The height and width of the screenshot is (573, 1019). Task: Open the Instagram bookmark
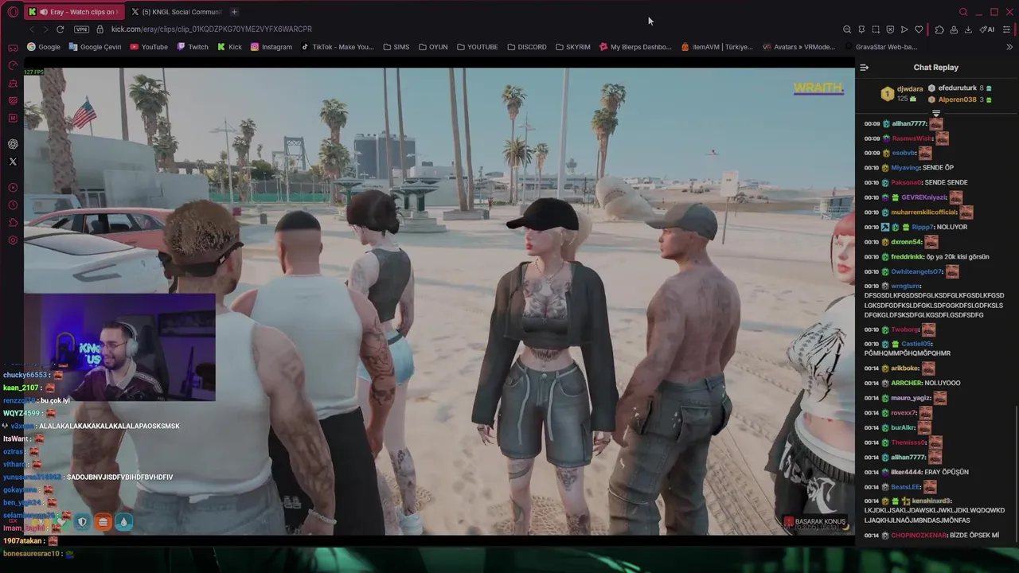271,47
